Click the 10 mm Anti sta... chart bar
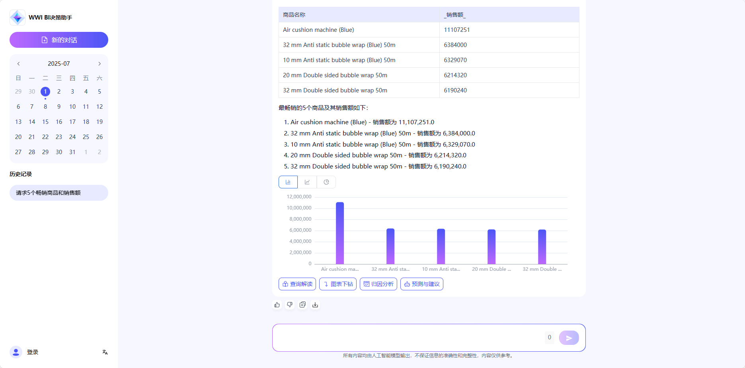745x368 pixels. coord(441,247)
